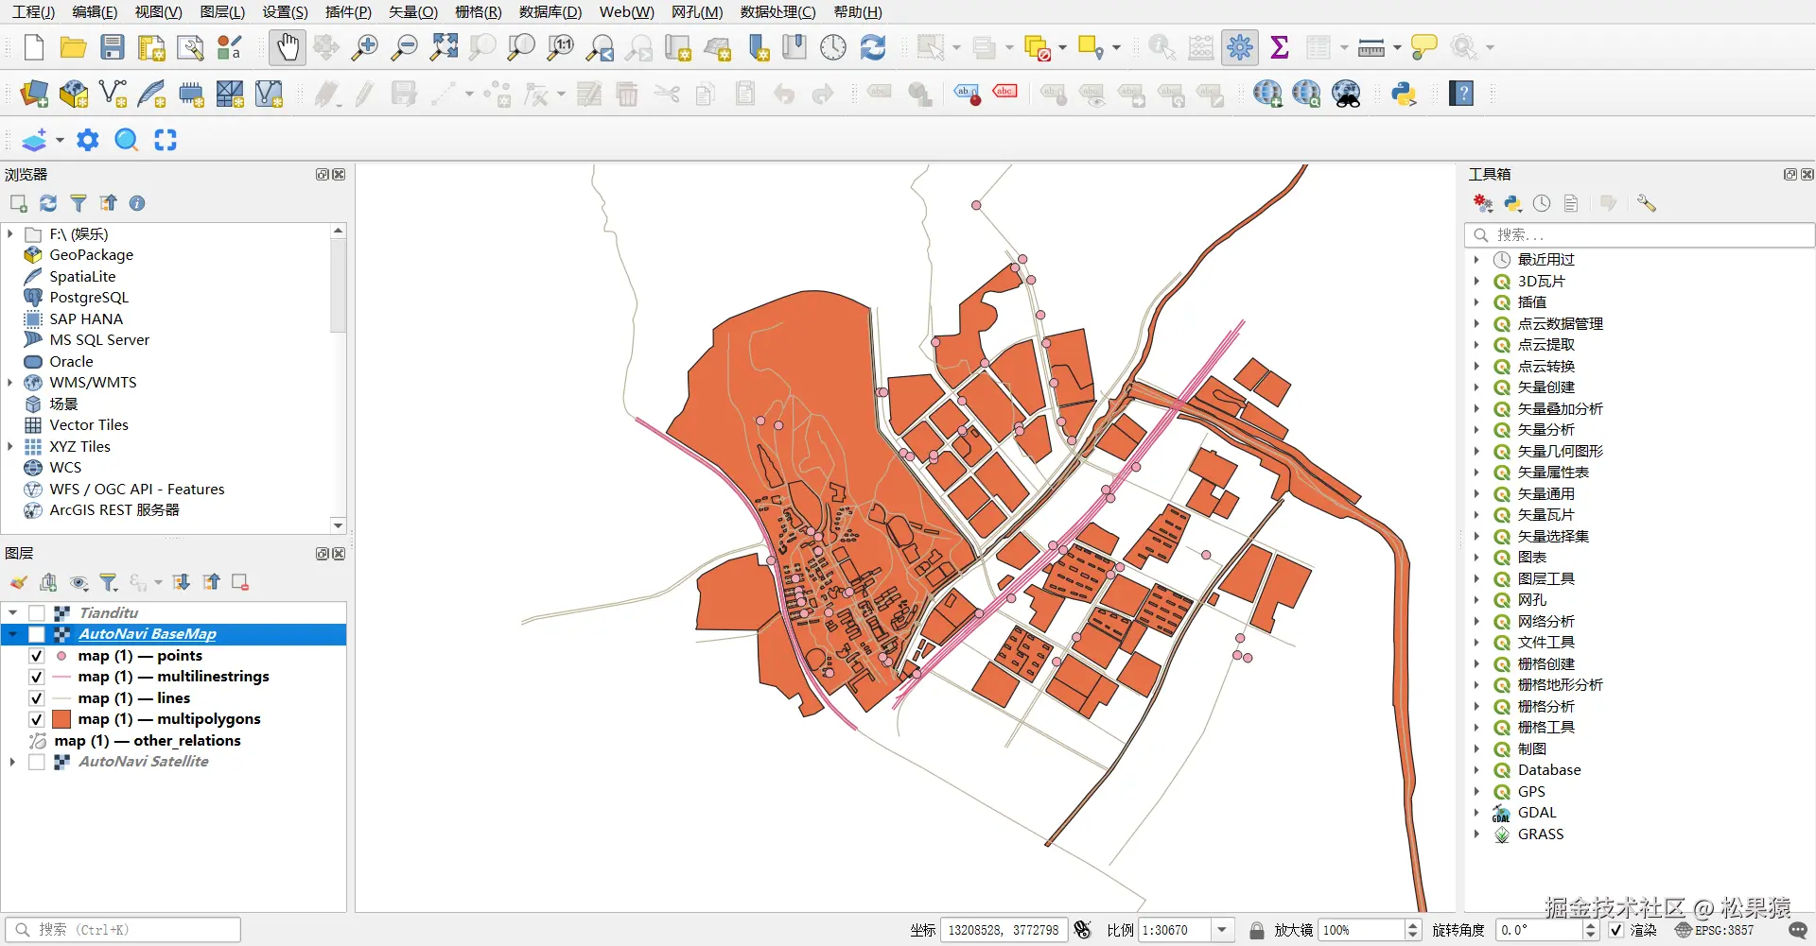The height and width of the screenshot is (946, 1816).
Task: Open the Statistical Summary sigma icon
Action: (1280, 47)
